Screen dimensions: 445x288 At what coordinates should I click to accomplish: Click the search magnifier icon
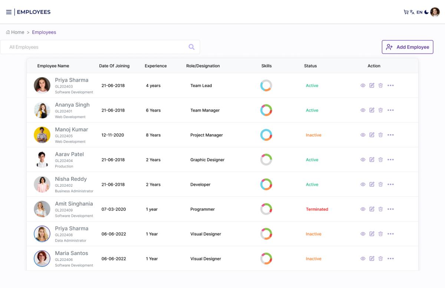[x=191, y=47]
